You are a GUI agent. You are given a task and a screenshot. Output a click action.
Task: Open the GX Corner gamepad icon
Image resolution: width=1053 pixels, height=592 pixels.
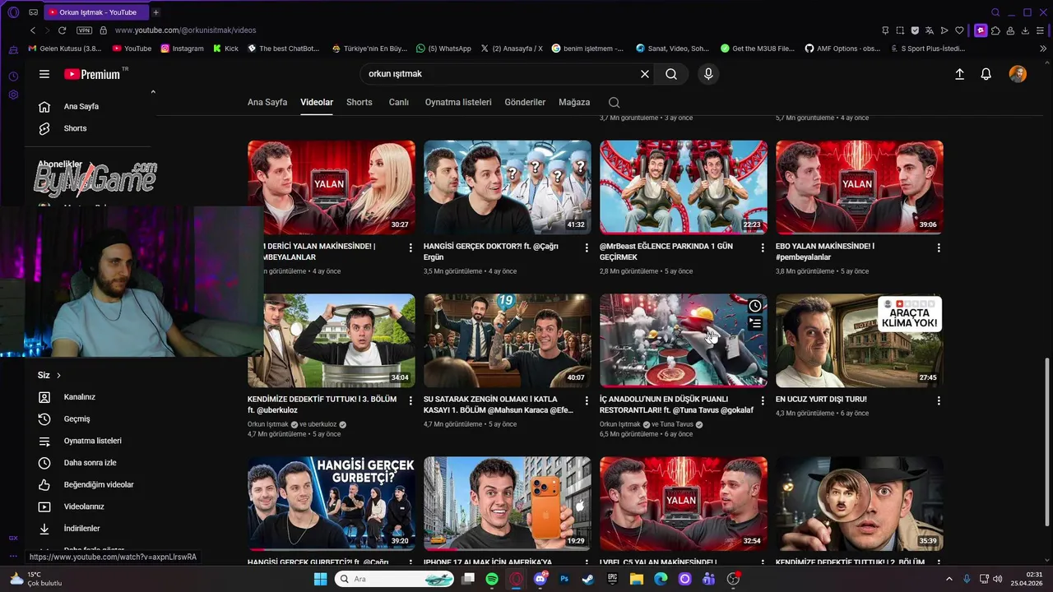point(33,12)
